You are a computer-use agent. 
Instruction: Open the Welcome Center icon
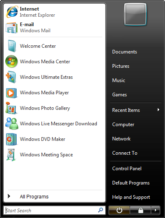(x=12, y=46)
